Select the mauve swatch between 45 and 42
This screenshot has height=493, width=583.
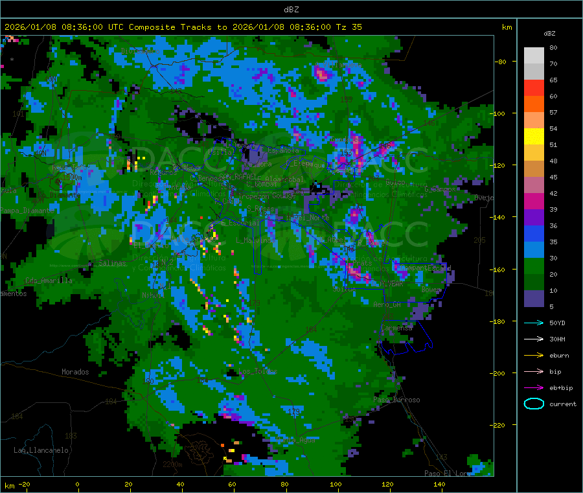pyautogui.click(x=534, y=185)
